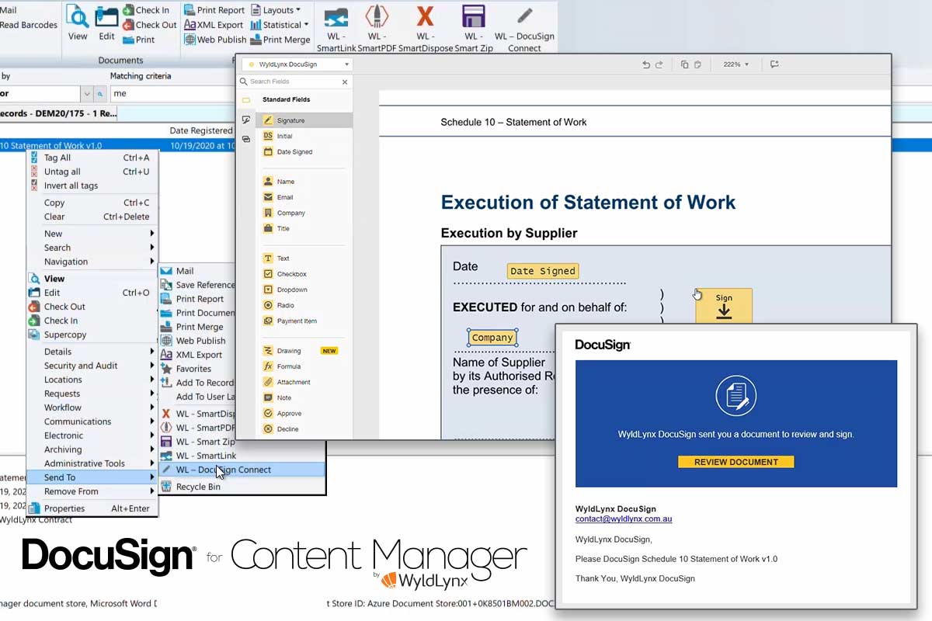Click the paste icon in DocuSign toolbar
Image resolution: width=932 pixels, height=621 pixels.
click(697, 64)
